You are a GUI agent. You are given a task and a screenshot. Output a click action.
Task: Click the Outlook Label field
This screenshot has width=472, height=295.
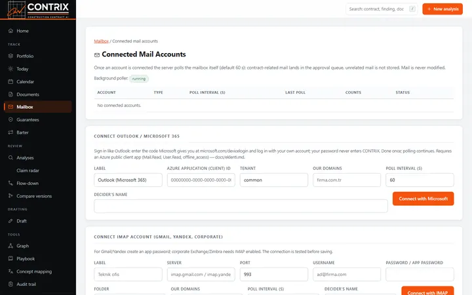pyautogui.click(x=128, y=180)
